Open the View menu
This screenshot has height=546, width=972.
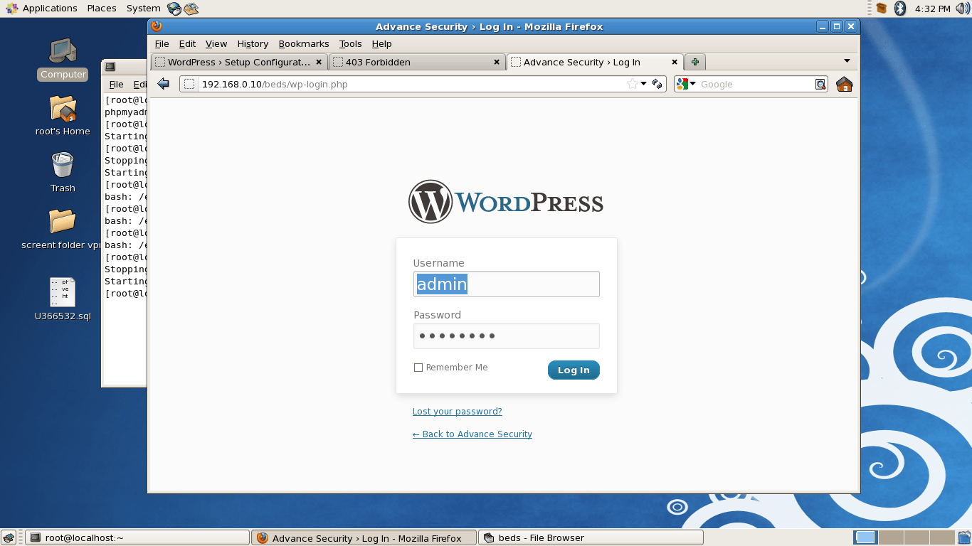pyautogui.click(x=216, y=44)
